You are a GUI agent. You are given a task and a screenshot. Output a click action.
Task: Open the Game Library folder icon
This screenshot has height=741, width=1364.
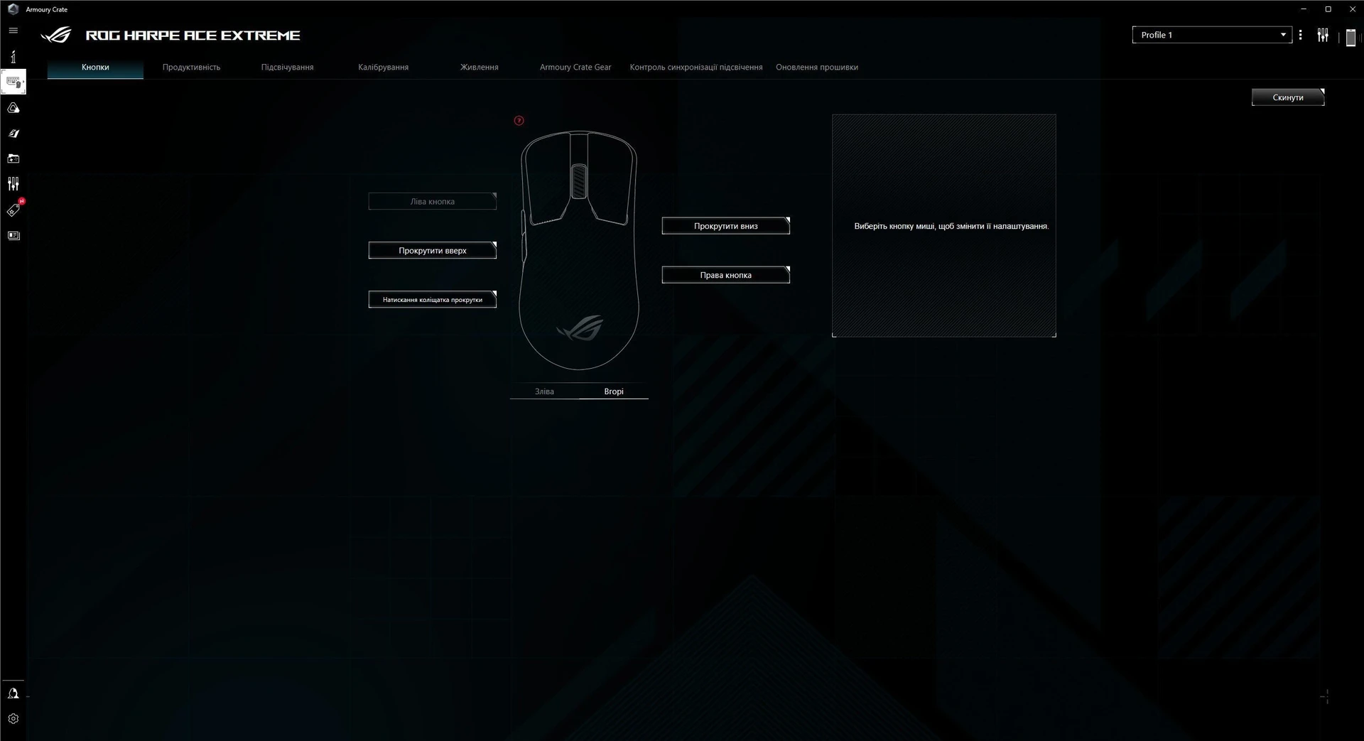tap(13, 158)
